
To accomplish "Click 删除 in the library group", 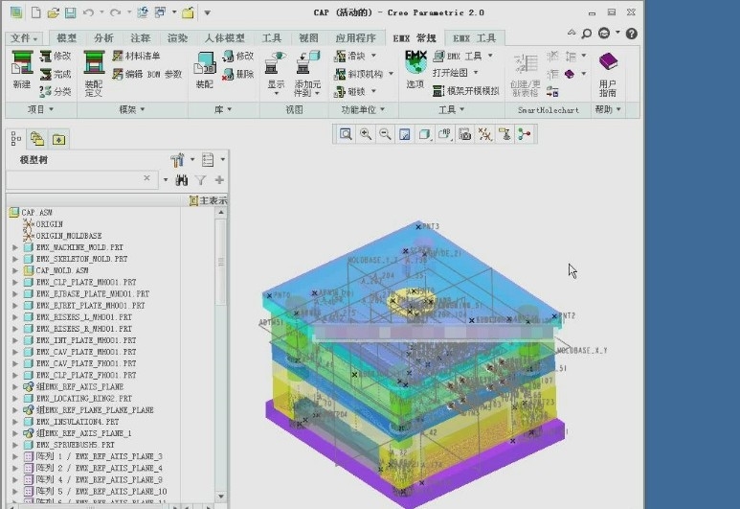I will tap(238, 74).
